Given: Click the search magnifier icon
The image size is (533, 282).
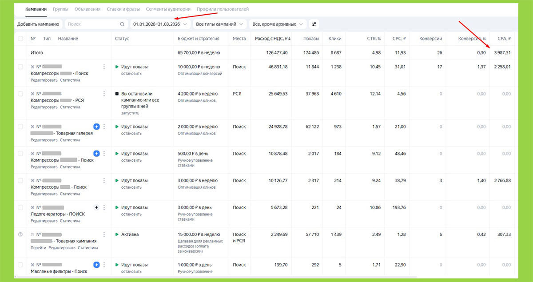Looking at the screenshot, I should point(122,24).
